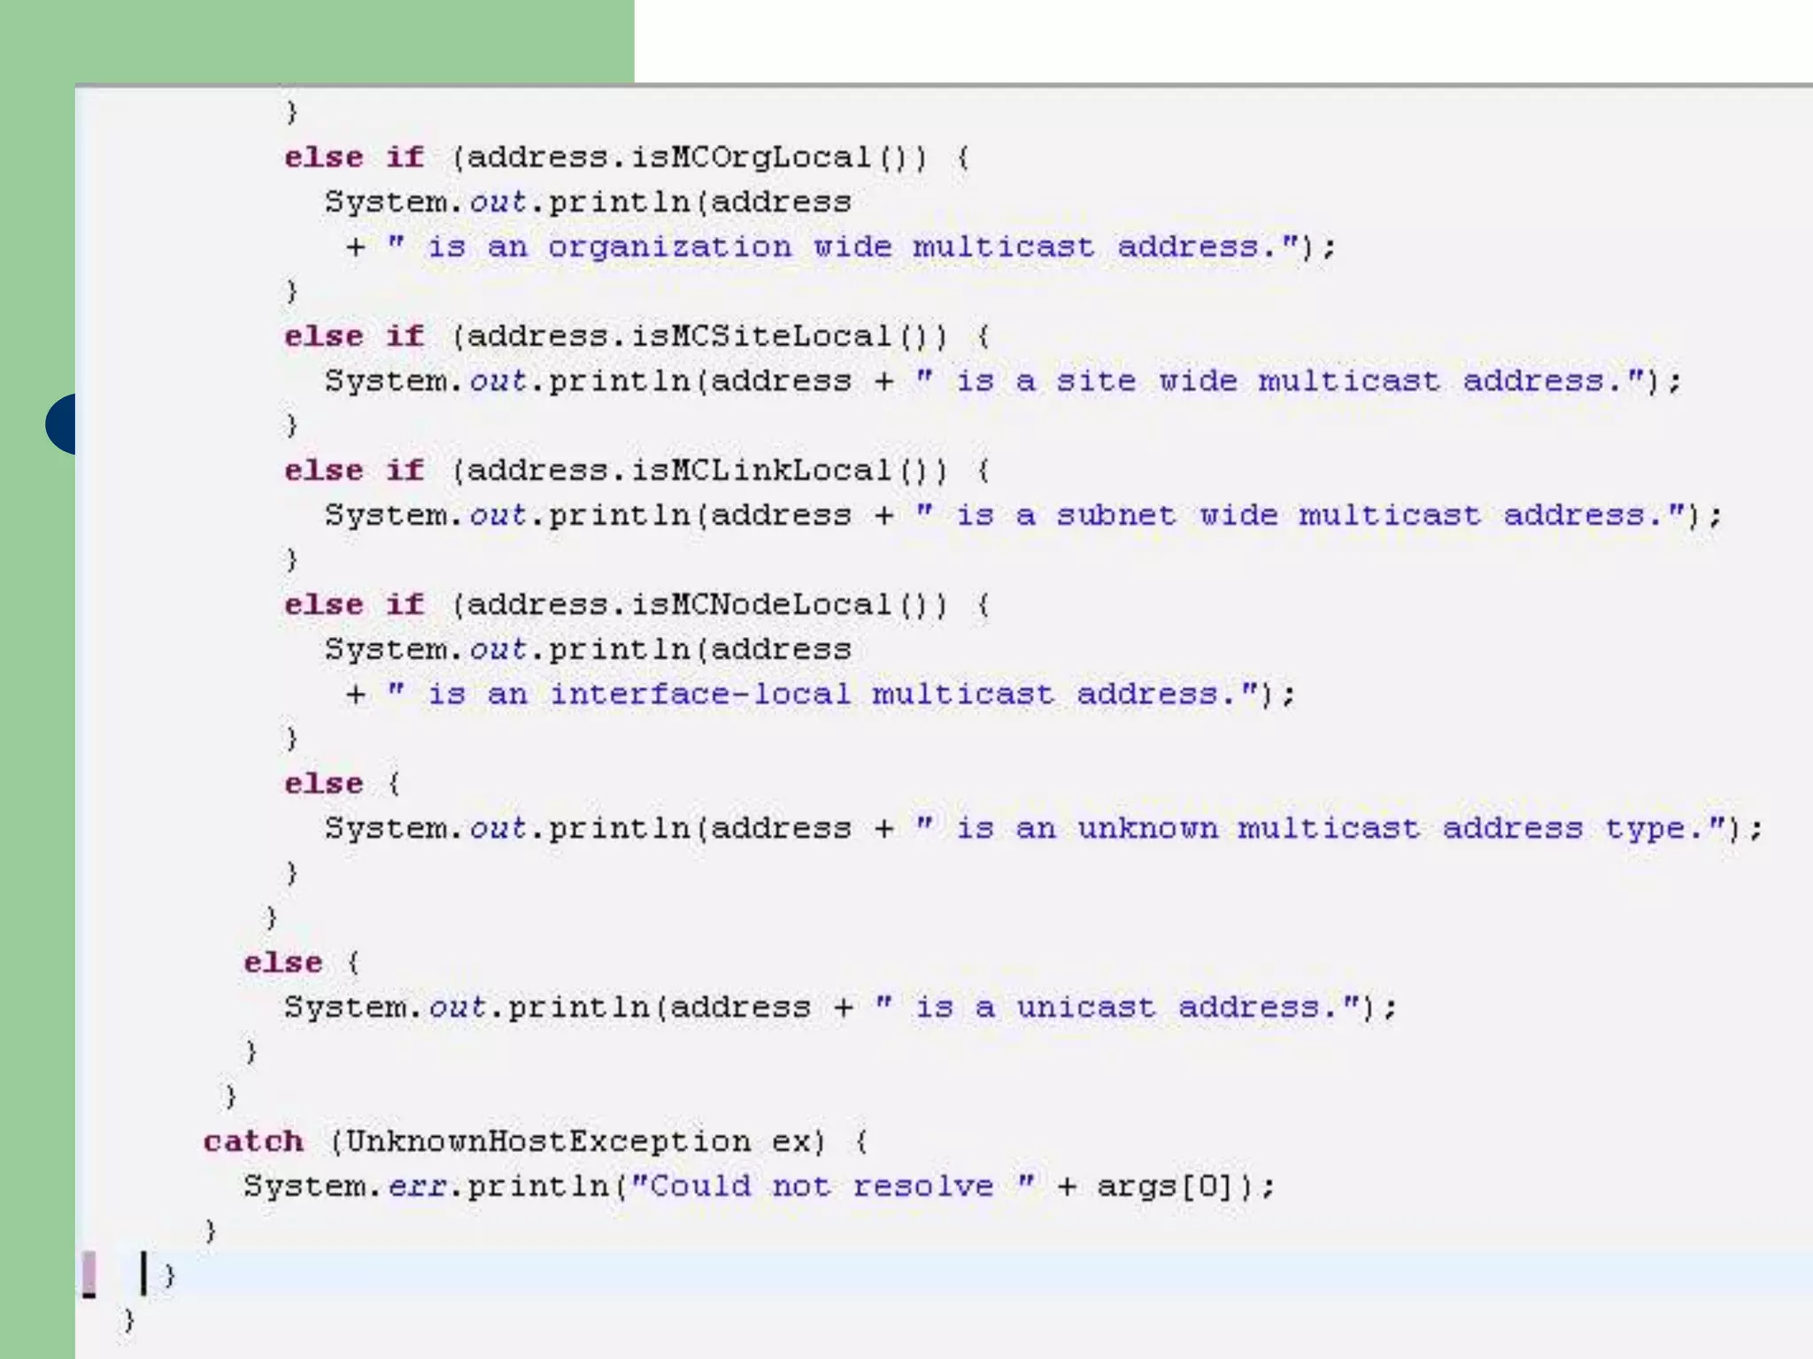This screenshot has height=1359, width=1813.
Task: Click the "Could not resolve" string literal
Action: (832, 1186)
